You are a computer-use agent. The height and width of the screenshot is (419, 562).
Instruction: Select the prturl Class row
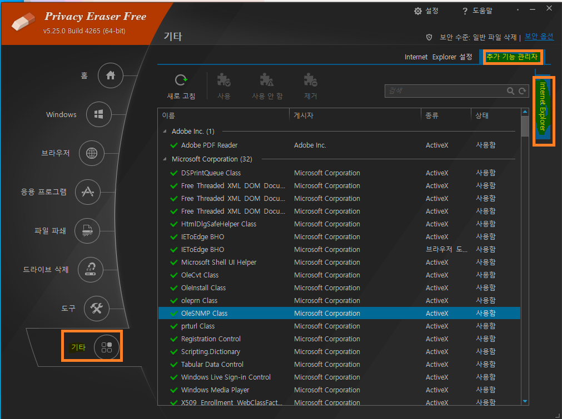tap(340, 326)
